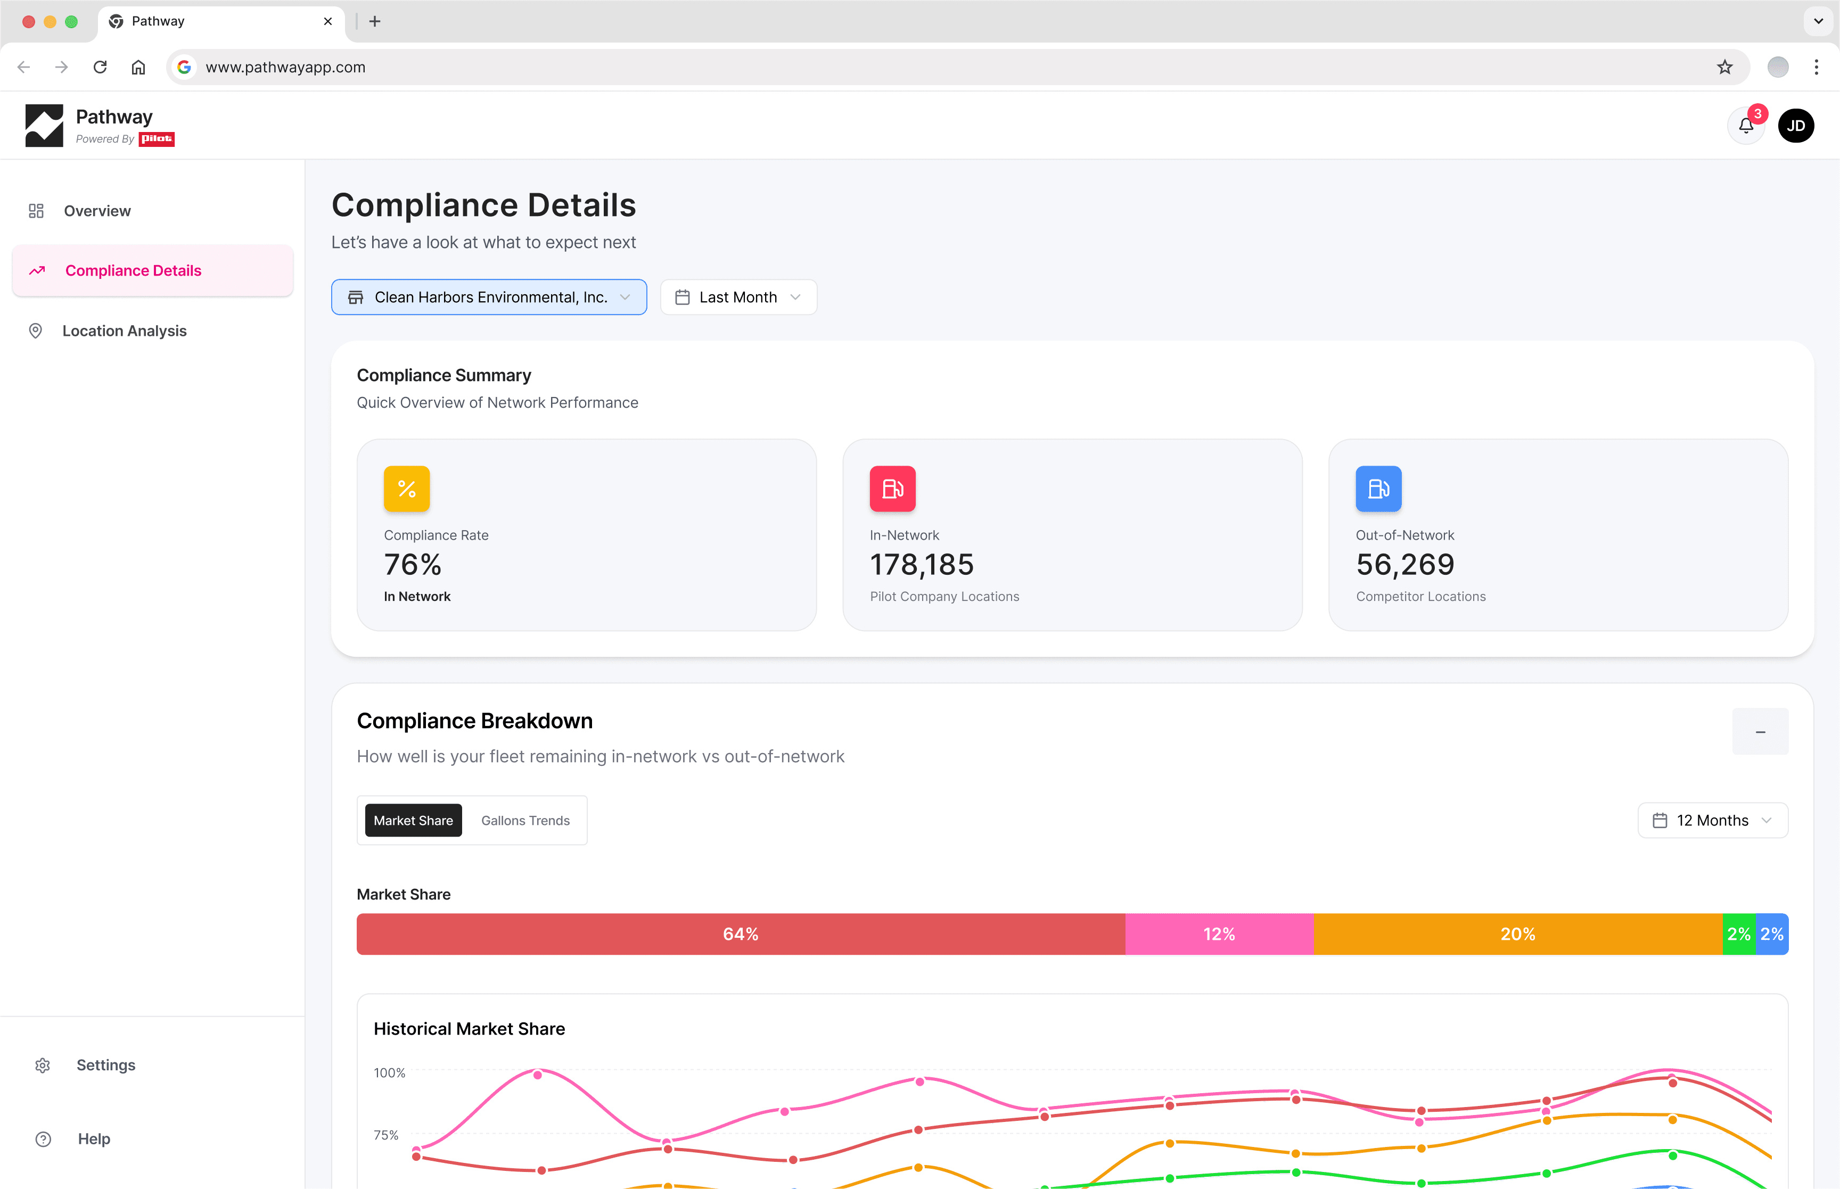Click the yellow Compliance Rate percent icon
Viewport: 1840px width, 1189px height.
coord(406,489)
